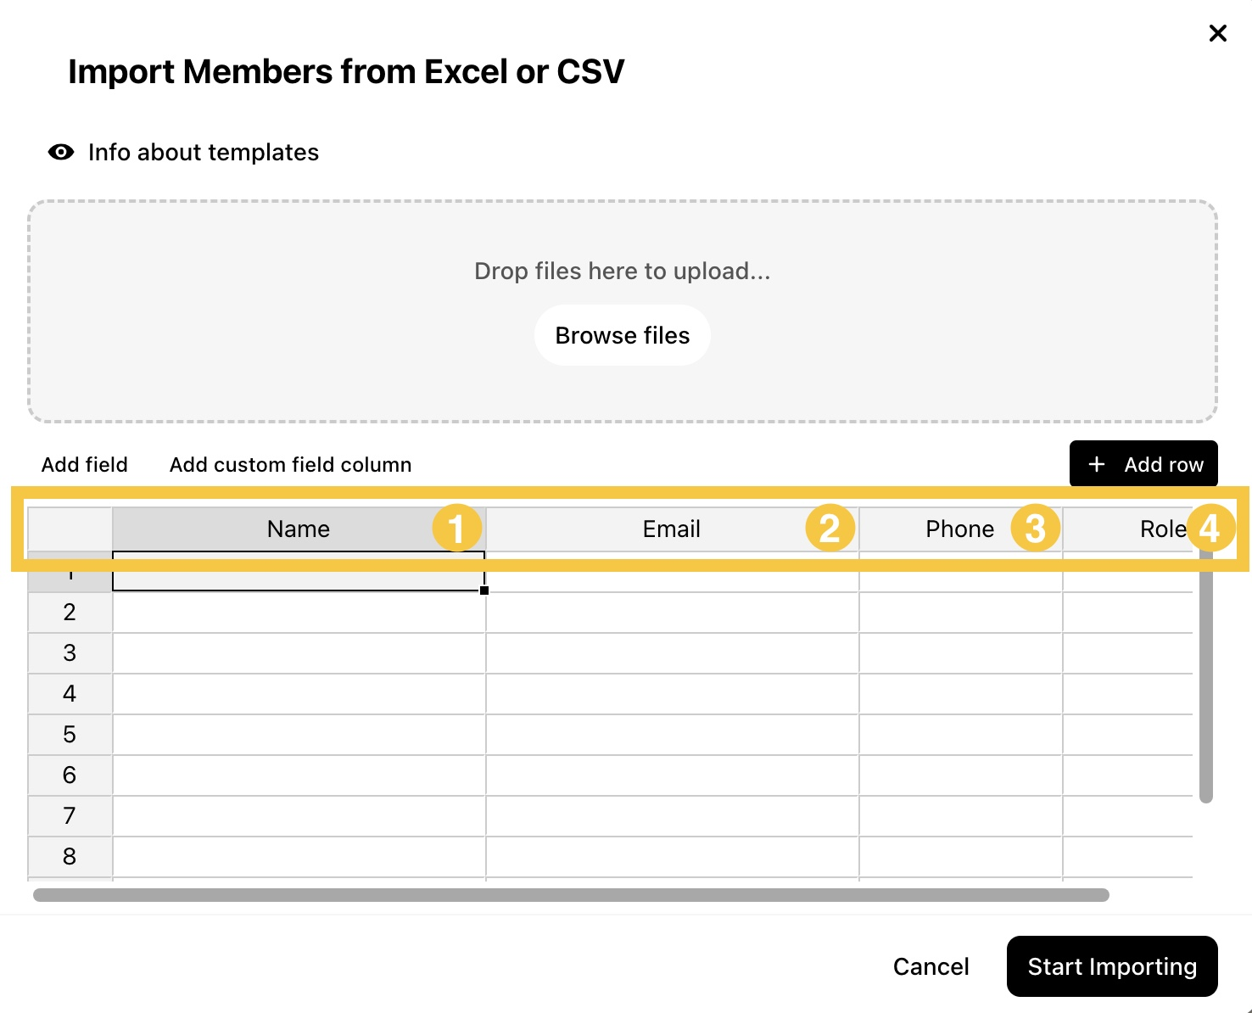Select row header number 5
Viewport: 1252px width, 1013px height.
70,735
